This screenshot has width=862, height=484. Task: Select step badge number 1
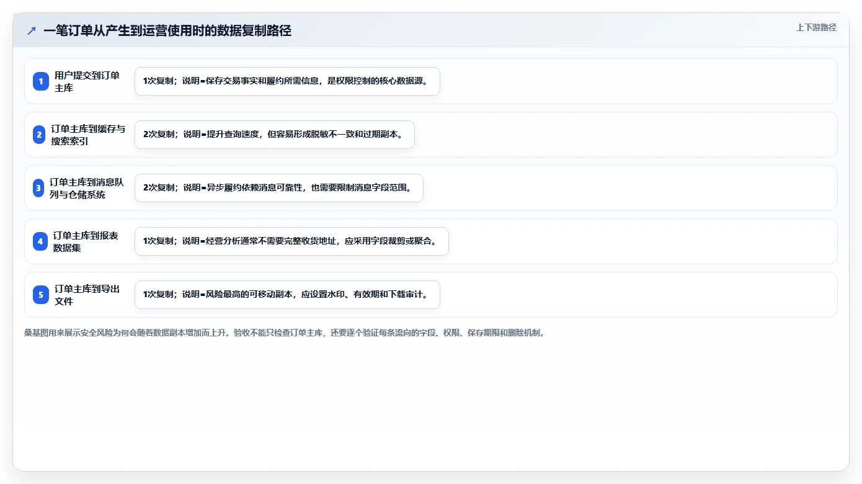pyautogui.click(x=41, y=81)
